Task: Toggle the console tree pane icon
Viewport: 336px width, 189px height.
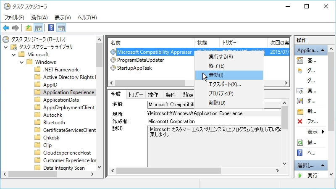Action: pos(39,28)
